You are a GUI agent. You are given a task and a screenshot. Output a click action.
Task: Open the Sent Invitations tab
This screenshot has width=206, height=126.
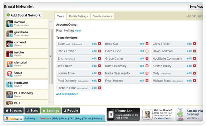[x=102, y=16]
